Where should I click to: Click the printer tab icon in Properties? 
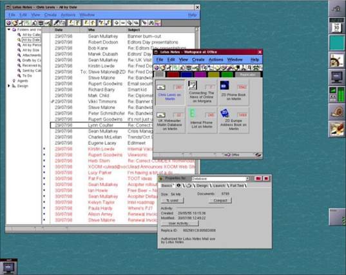tap(189, 185)
